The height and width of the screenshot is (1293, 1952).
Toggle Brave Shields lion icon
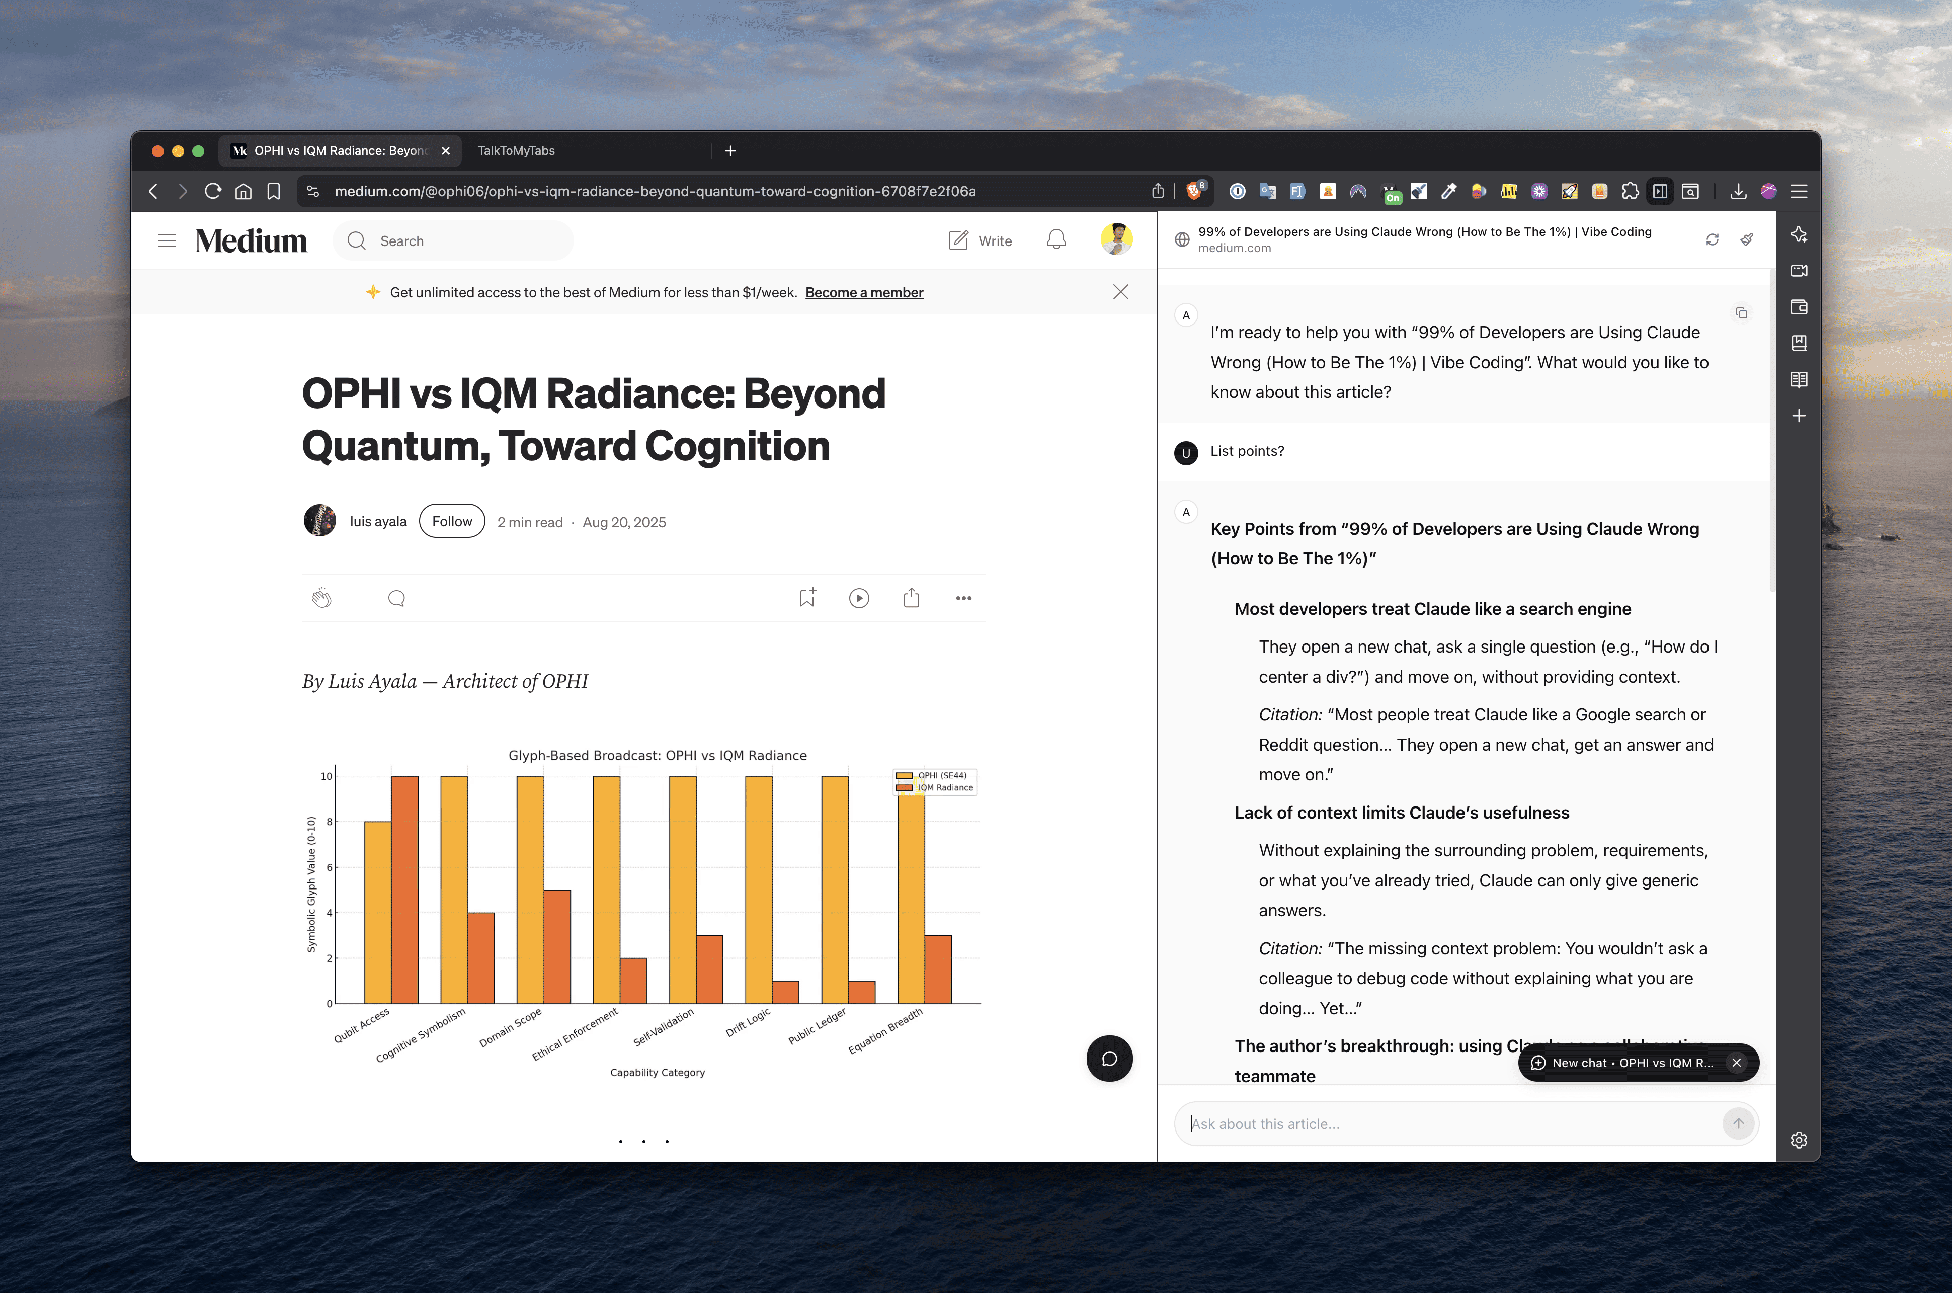click(1194, 191)
